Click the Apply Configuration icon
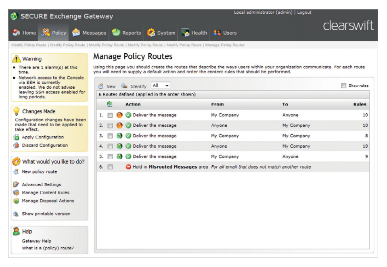Screen dimensions: 387x267 pyautogui.click(x=16, y=137)
